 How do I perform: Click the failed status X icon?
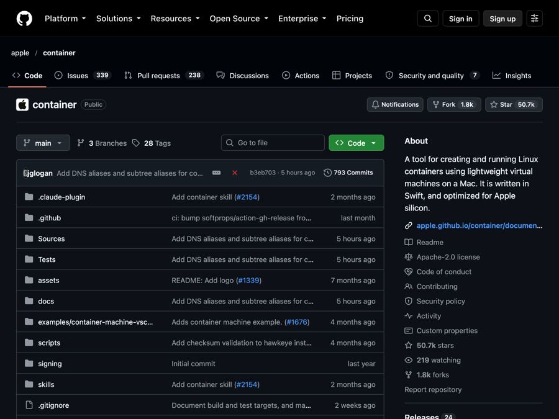235,173
